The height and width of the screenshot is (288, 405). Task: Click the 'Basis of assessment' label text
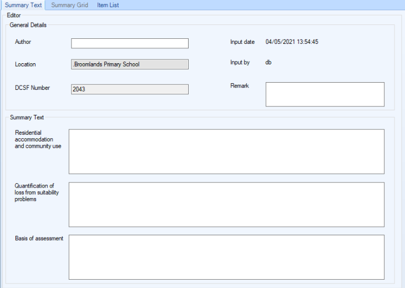tap(39, 239)
